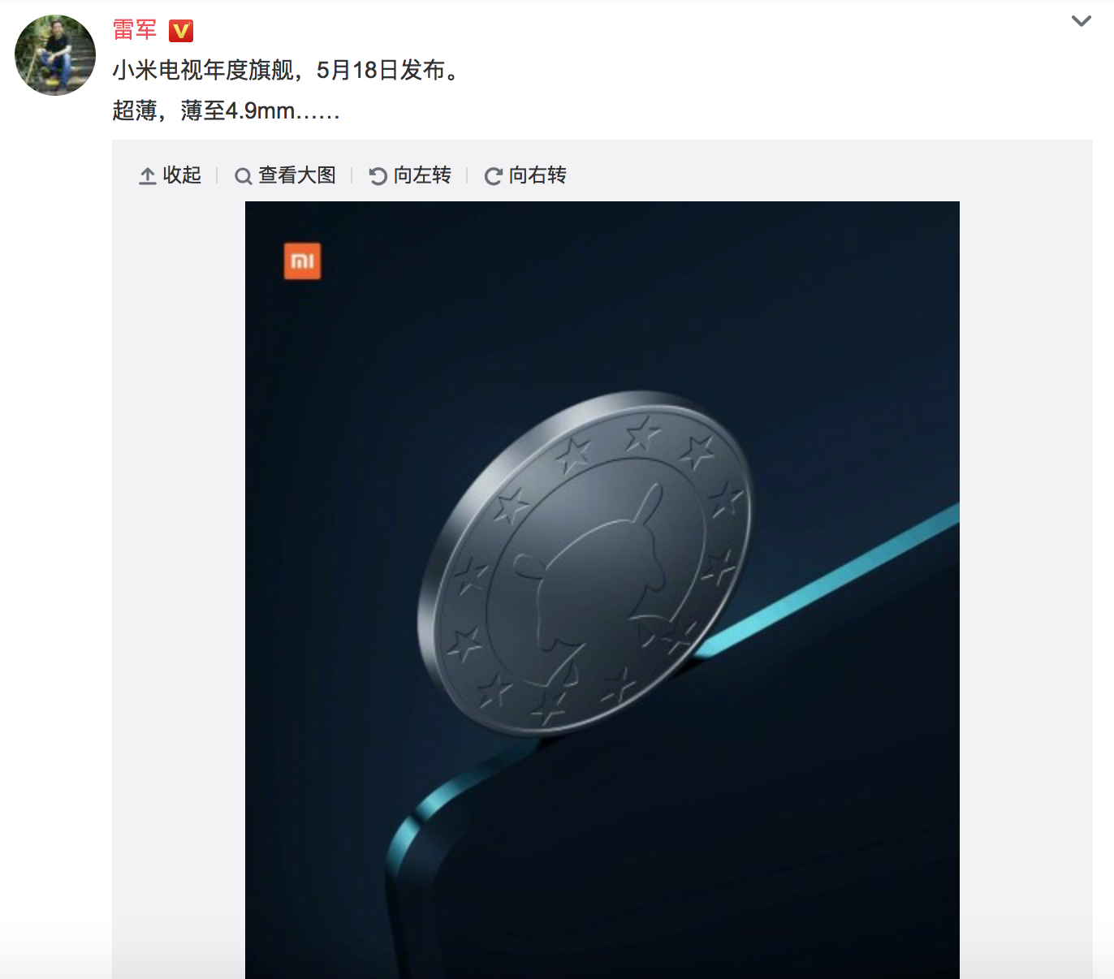Click the 超薄 4.9mm text line
The height and width of the screenshot is (979, 1114).
point(226,110)
